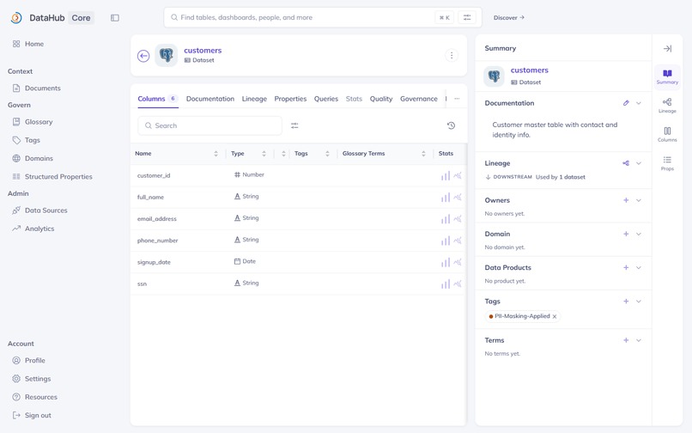Collapse the Domain section chevron
The height and width of the screenshot is (433, 692).
click(639, 234)
